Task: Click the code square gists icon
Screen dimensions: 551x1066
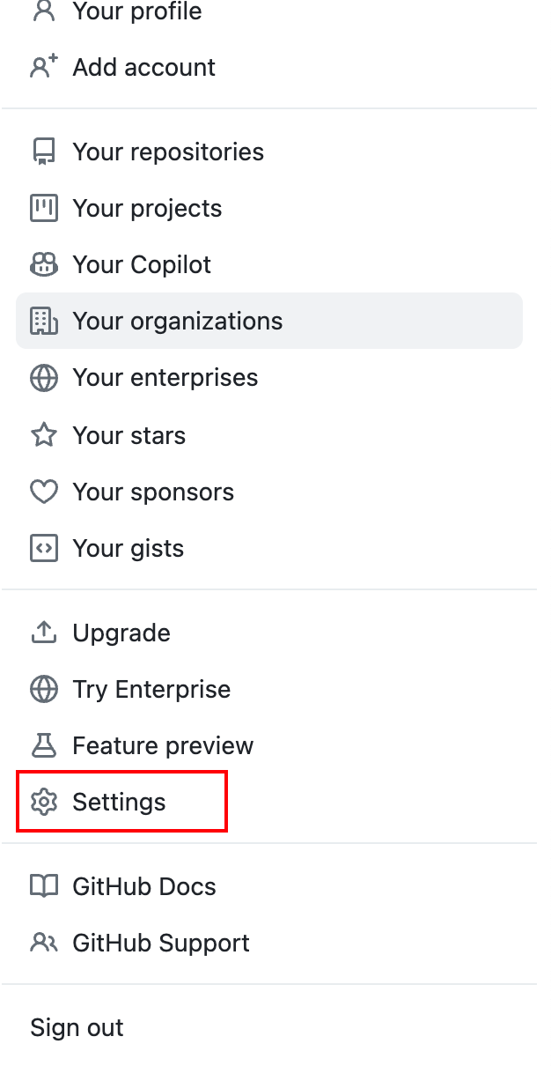Action: point(43,548)
